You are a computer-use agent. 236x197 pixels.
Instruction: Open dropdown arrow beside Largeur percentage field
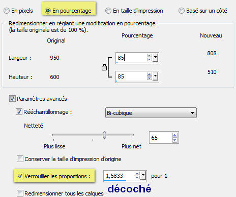click(155, 58)
